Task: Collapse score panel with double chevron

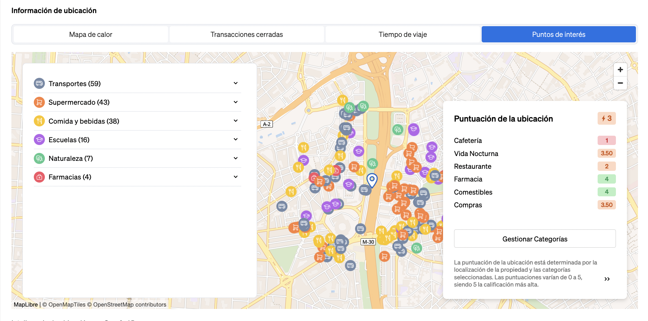Action: (607, 279)
